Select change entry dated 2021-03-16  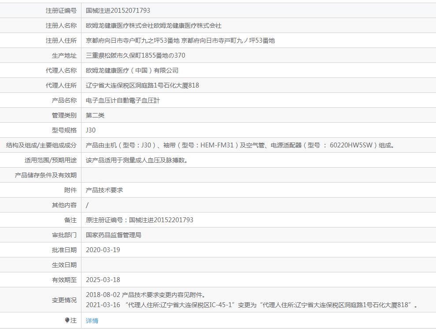(x=252, y=305)
